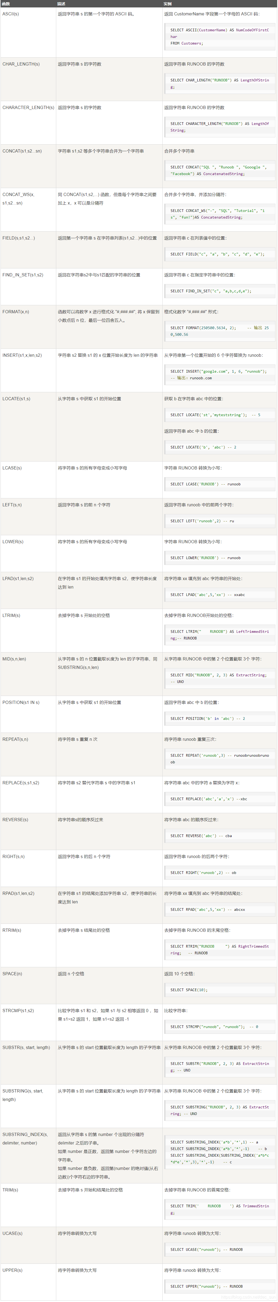Click the SELECT CONCAT("SQL ", "Runoob ") code block
Screen dimensions: 278x1302
tap(220, 170)
